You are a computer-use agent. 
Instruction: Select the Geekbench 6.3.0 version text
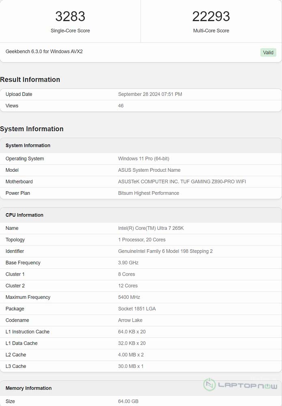(44, 52)
